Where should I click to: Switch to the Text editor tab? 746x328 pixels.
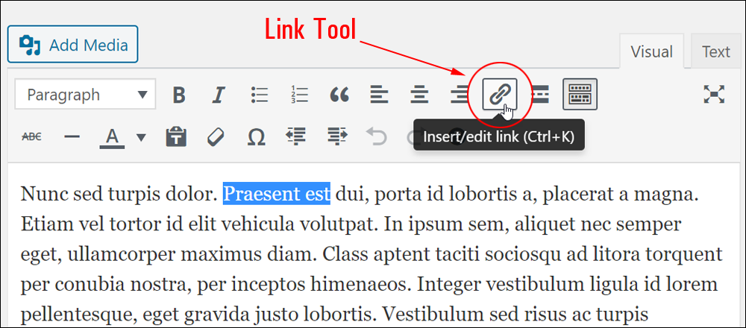pyautogui.click(x=716, y=51)
